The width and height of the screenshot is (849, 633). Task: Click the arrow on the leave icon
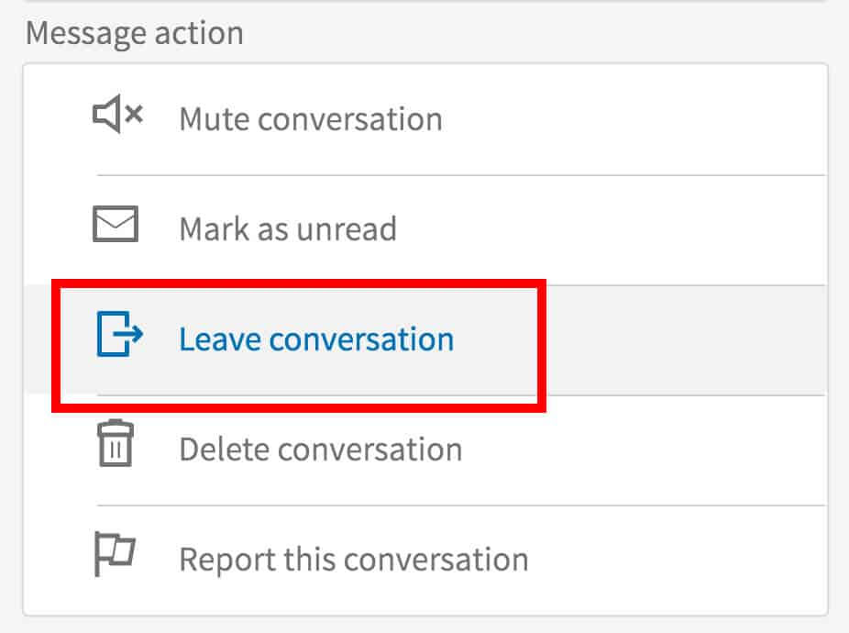131,335
